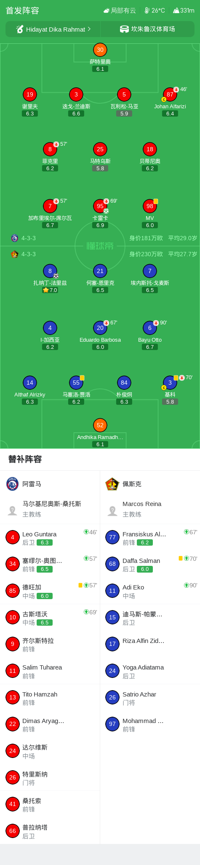
Task: Select substitute Fransiskus number 77 row
Action: point(150,537)
